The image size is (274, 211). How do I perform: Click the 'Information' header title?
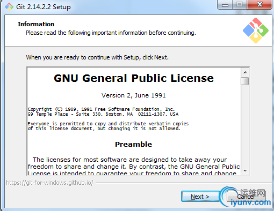(x=36, y=24)
